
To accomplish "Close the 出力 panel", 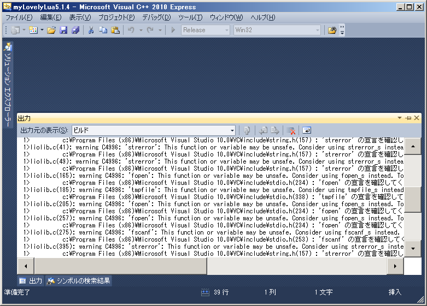I will (417, 118).
